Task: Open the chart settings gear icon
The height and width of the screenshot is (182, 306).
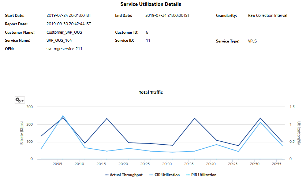Action: tap(18, 100)
